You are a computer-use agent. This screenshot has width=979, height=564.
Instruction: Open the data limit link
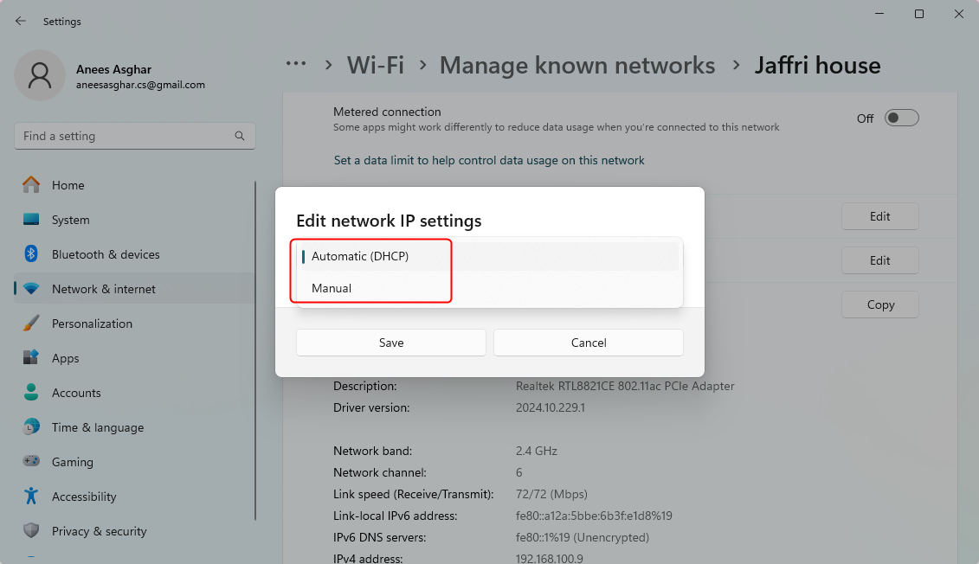(x=489, y=160)
